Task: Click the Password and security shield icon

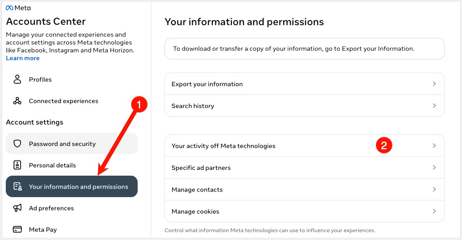Action: (x=17, y=144)
